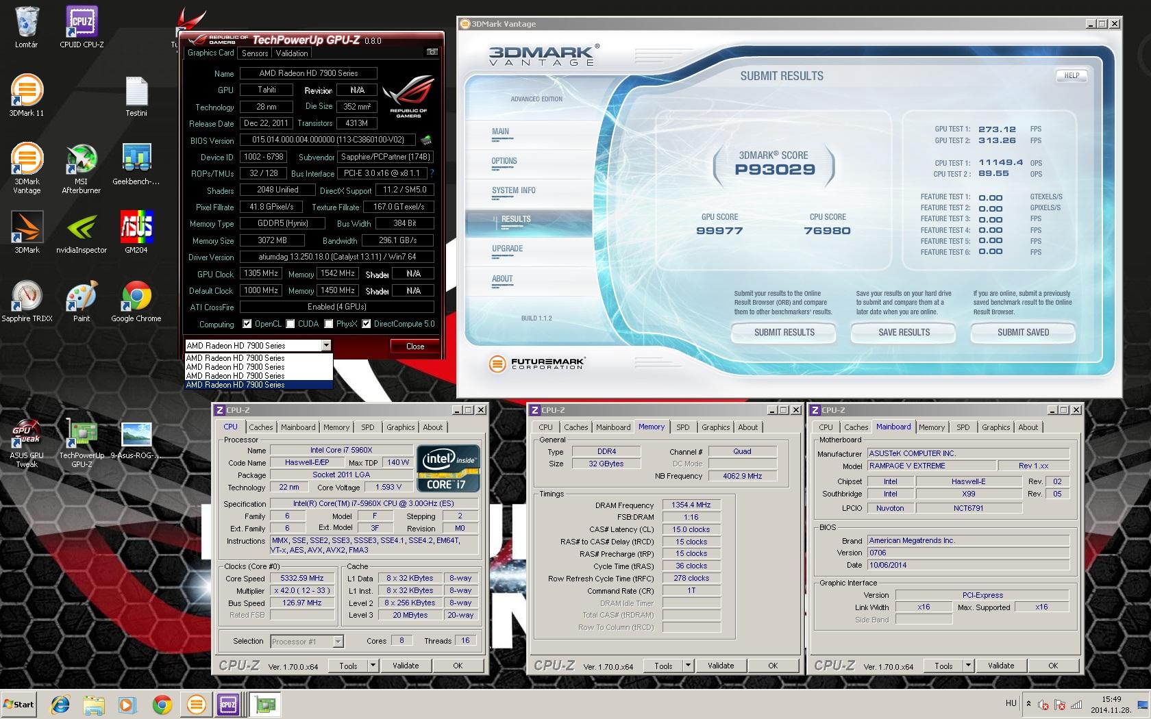Switch to Validation tab in GPU-Z
The image size is (1151, 719).
292,53
